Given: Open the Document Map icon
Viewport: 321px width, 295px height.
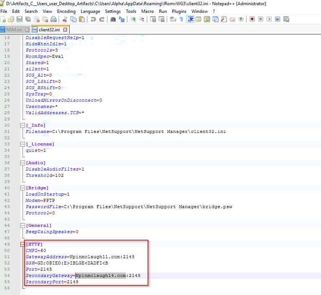Looking at the screenshot, I should pyautogui.click(x=207, y=20).
